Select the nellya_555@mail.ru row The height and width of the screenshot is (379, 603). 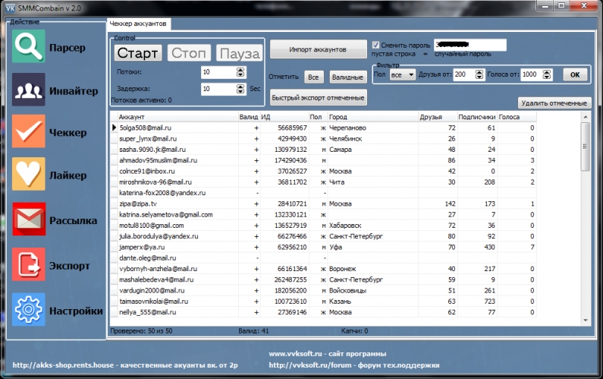point(323,312)
